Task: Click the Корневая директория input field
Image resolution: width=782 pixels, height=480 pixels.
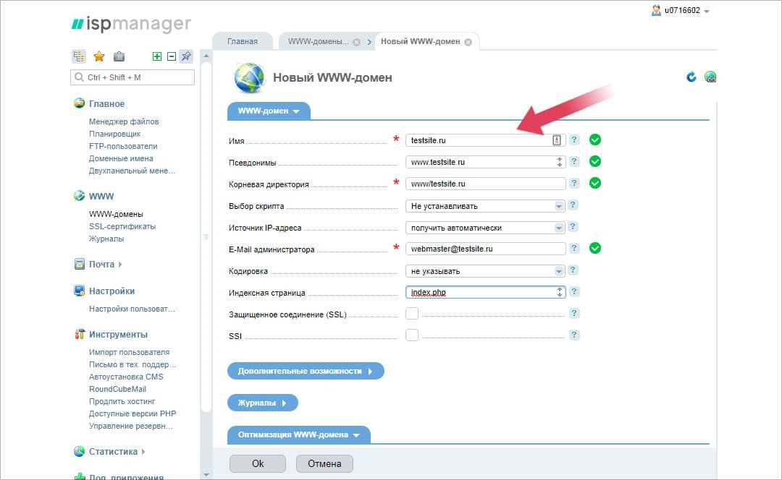Action: (486, 184)
